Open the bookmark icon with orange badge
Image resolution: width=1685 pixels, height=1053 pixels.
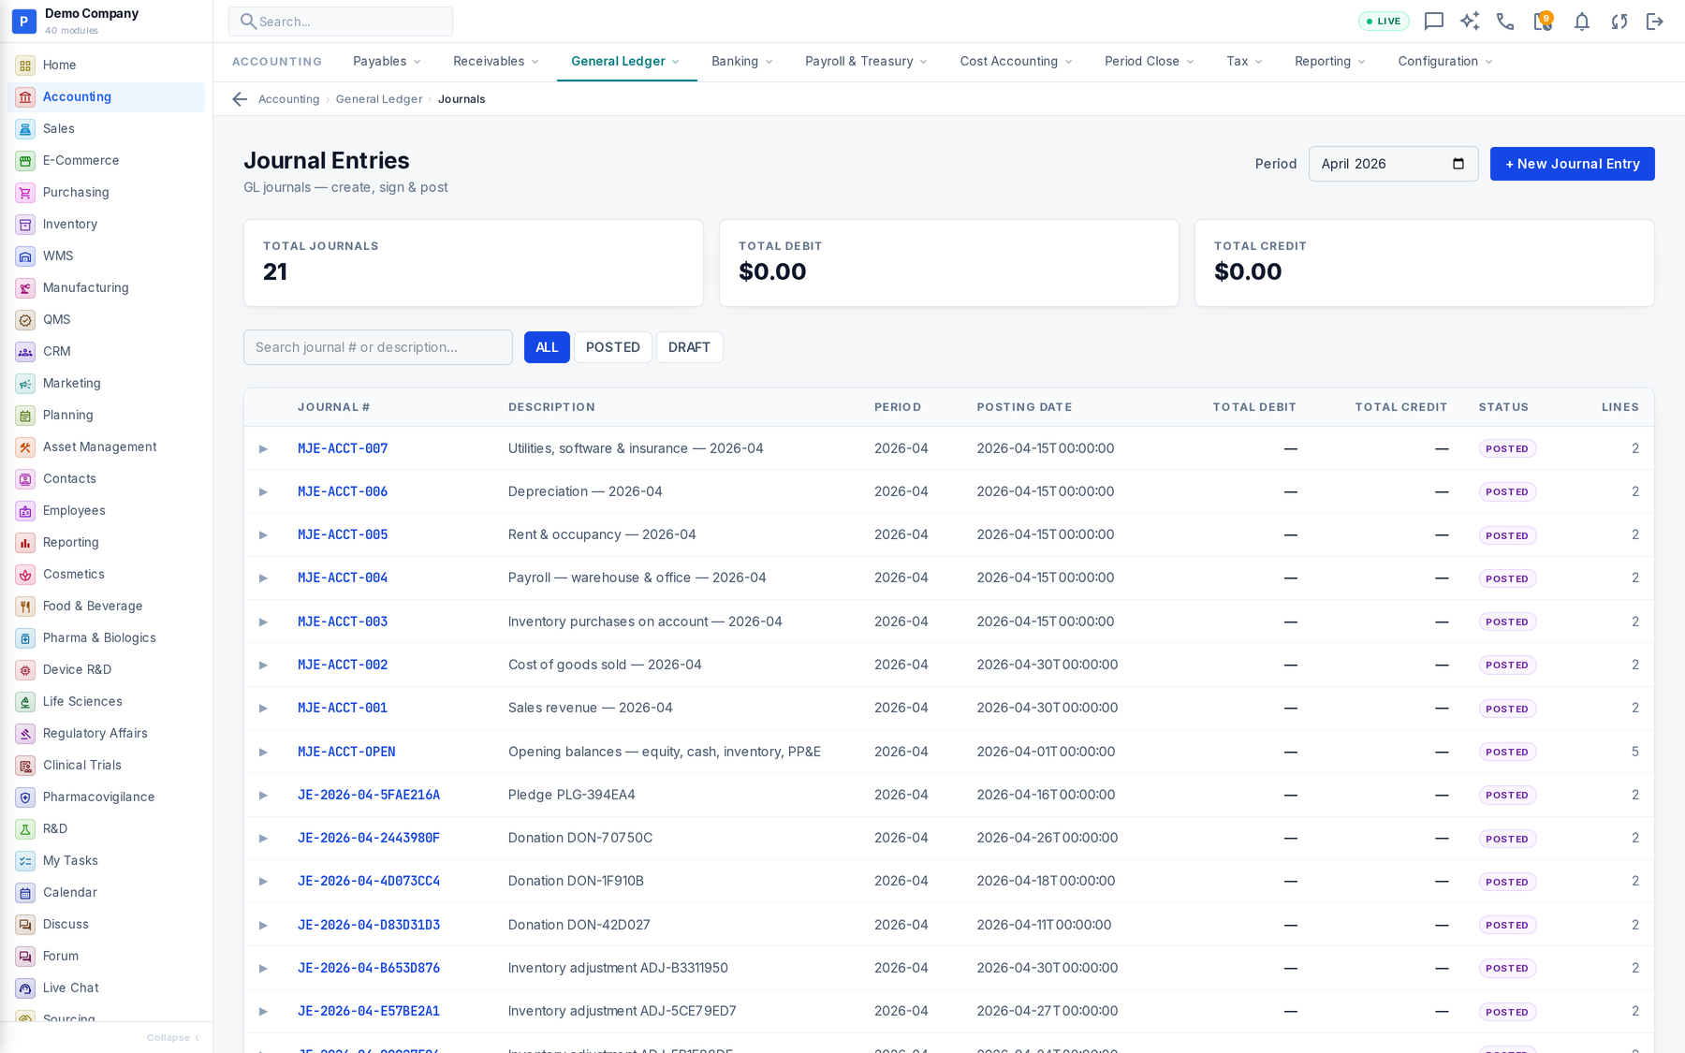pyautogui.click(x=1543, y=22)
